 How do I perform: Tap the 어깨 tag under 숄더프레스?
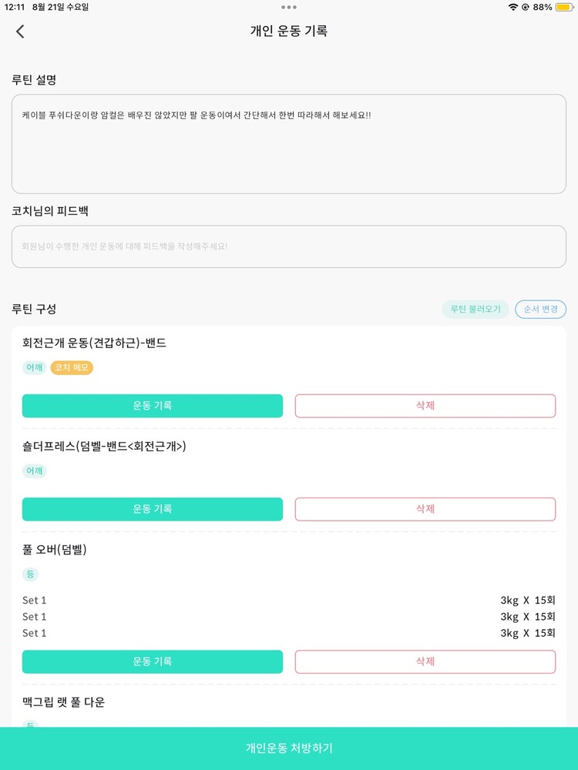(35, 471)
